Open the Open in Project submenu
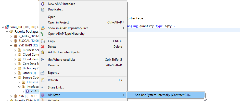This screenshot has height=101, width=240. pos(83,22)
